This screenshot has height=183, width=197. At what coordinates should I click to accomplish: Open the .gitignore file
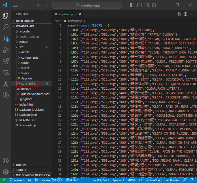31,99
